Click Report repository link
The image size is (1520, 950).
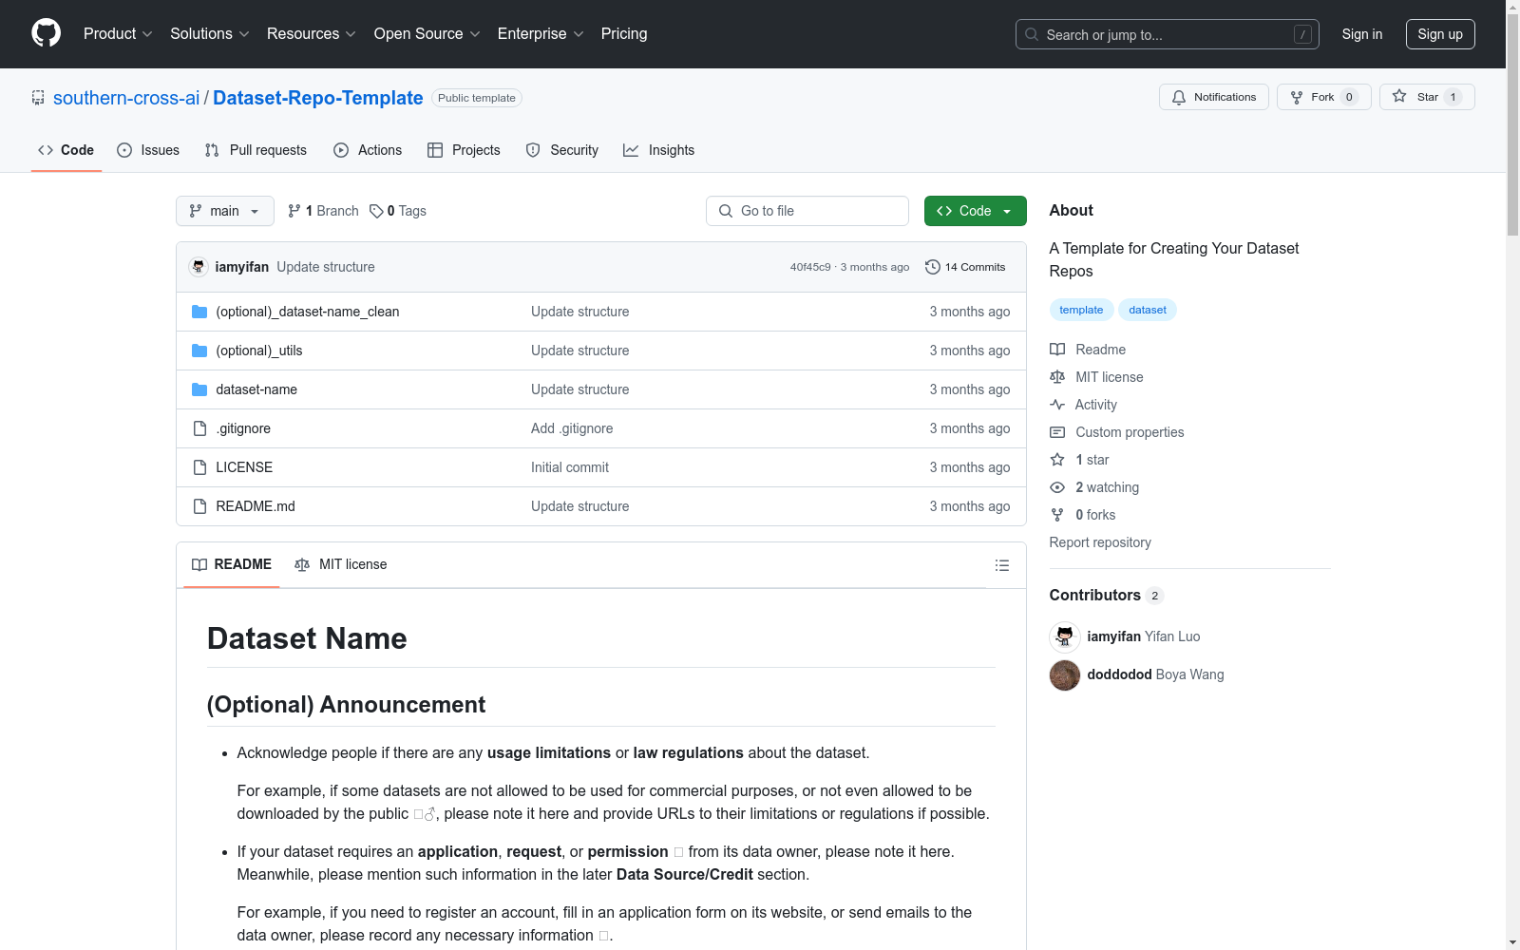pos(1100,542)
